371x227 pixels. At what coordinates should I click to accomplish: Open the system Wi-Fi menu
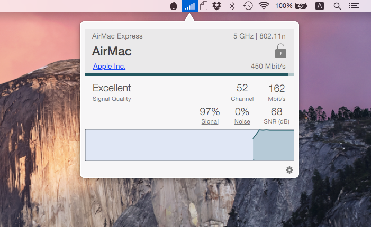tap(264, 6)
